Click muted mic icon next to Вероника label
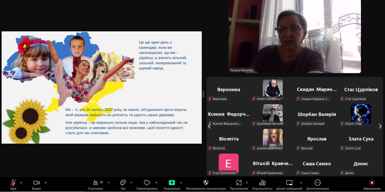 point(210,99)
